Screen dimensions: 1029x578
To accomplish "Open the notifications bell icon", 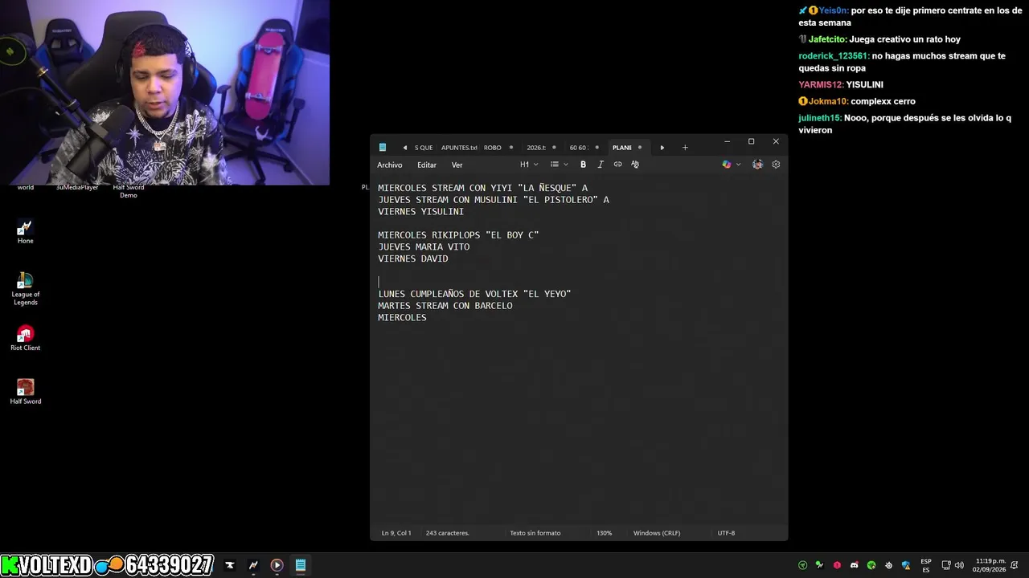I will pos(1015,565).
